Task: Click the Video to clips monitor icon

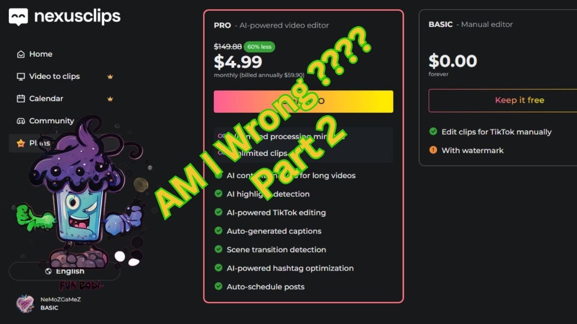Action: pos(21,76)
